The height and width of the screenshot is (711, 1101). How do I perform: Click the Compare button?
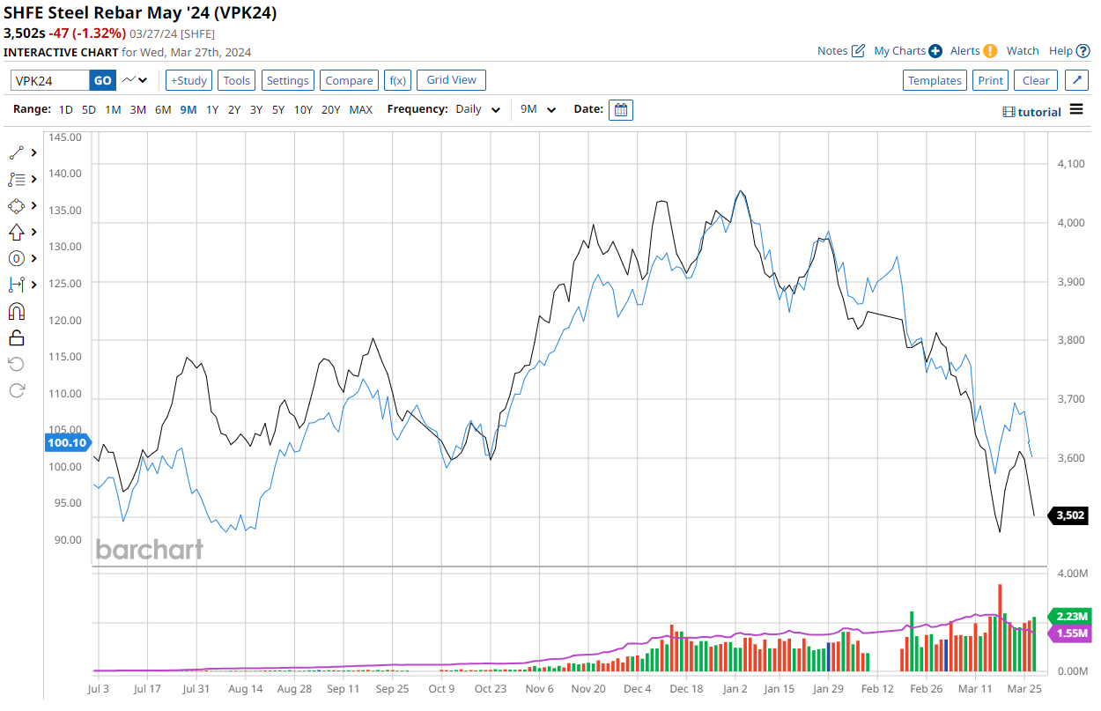[350, 80]
